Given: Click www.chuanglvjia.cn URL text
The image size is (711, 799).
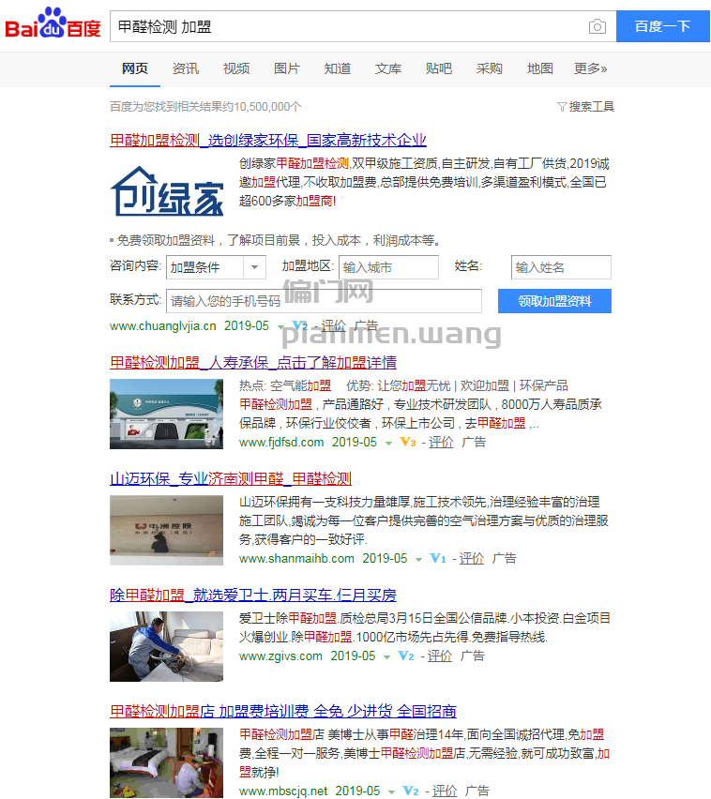Looking at the screenshot, I should [163, 326].
